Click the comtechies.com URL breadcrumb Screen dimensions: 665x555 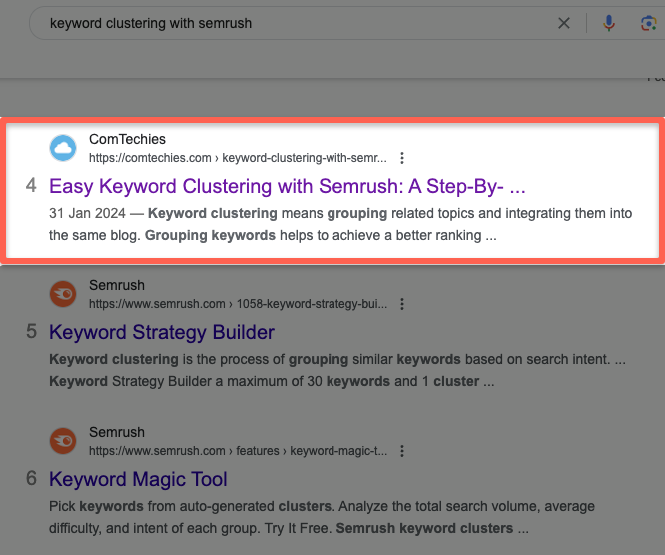[x=238, y=158]
